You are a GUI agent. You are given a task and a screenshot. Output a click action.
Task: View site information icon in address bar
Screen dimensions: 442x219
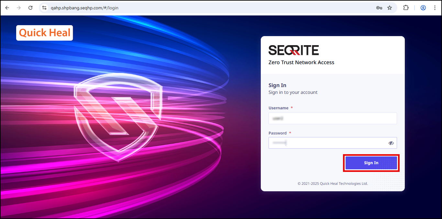45,8
